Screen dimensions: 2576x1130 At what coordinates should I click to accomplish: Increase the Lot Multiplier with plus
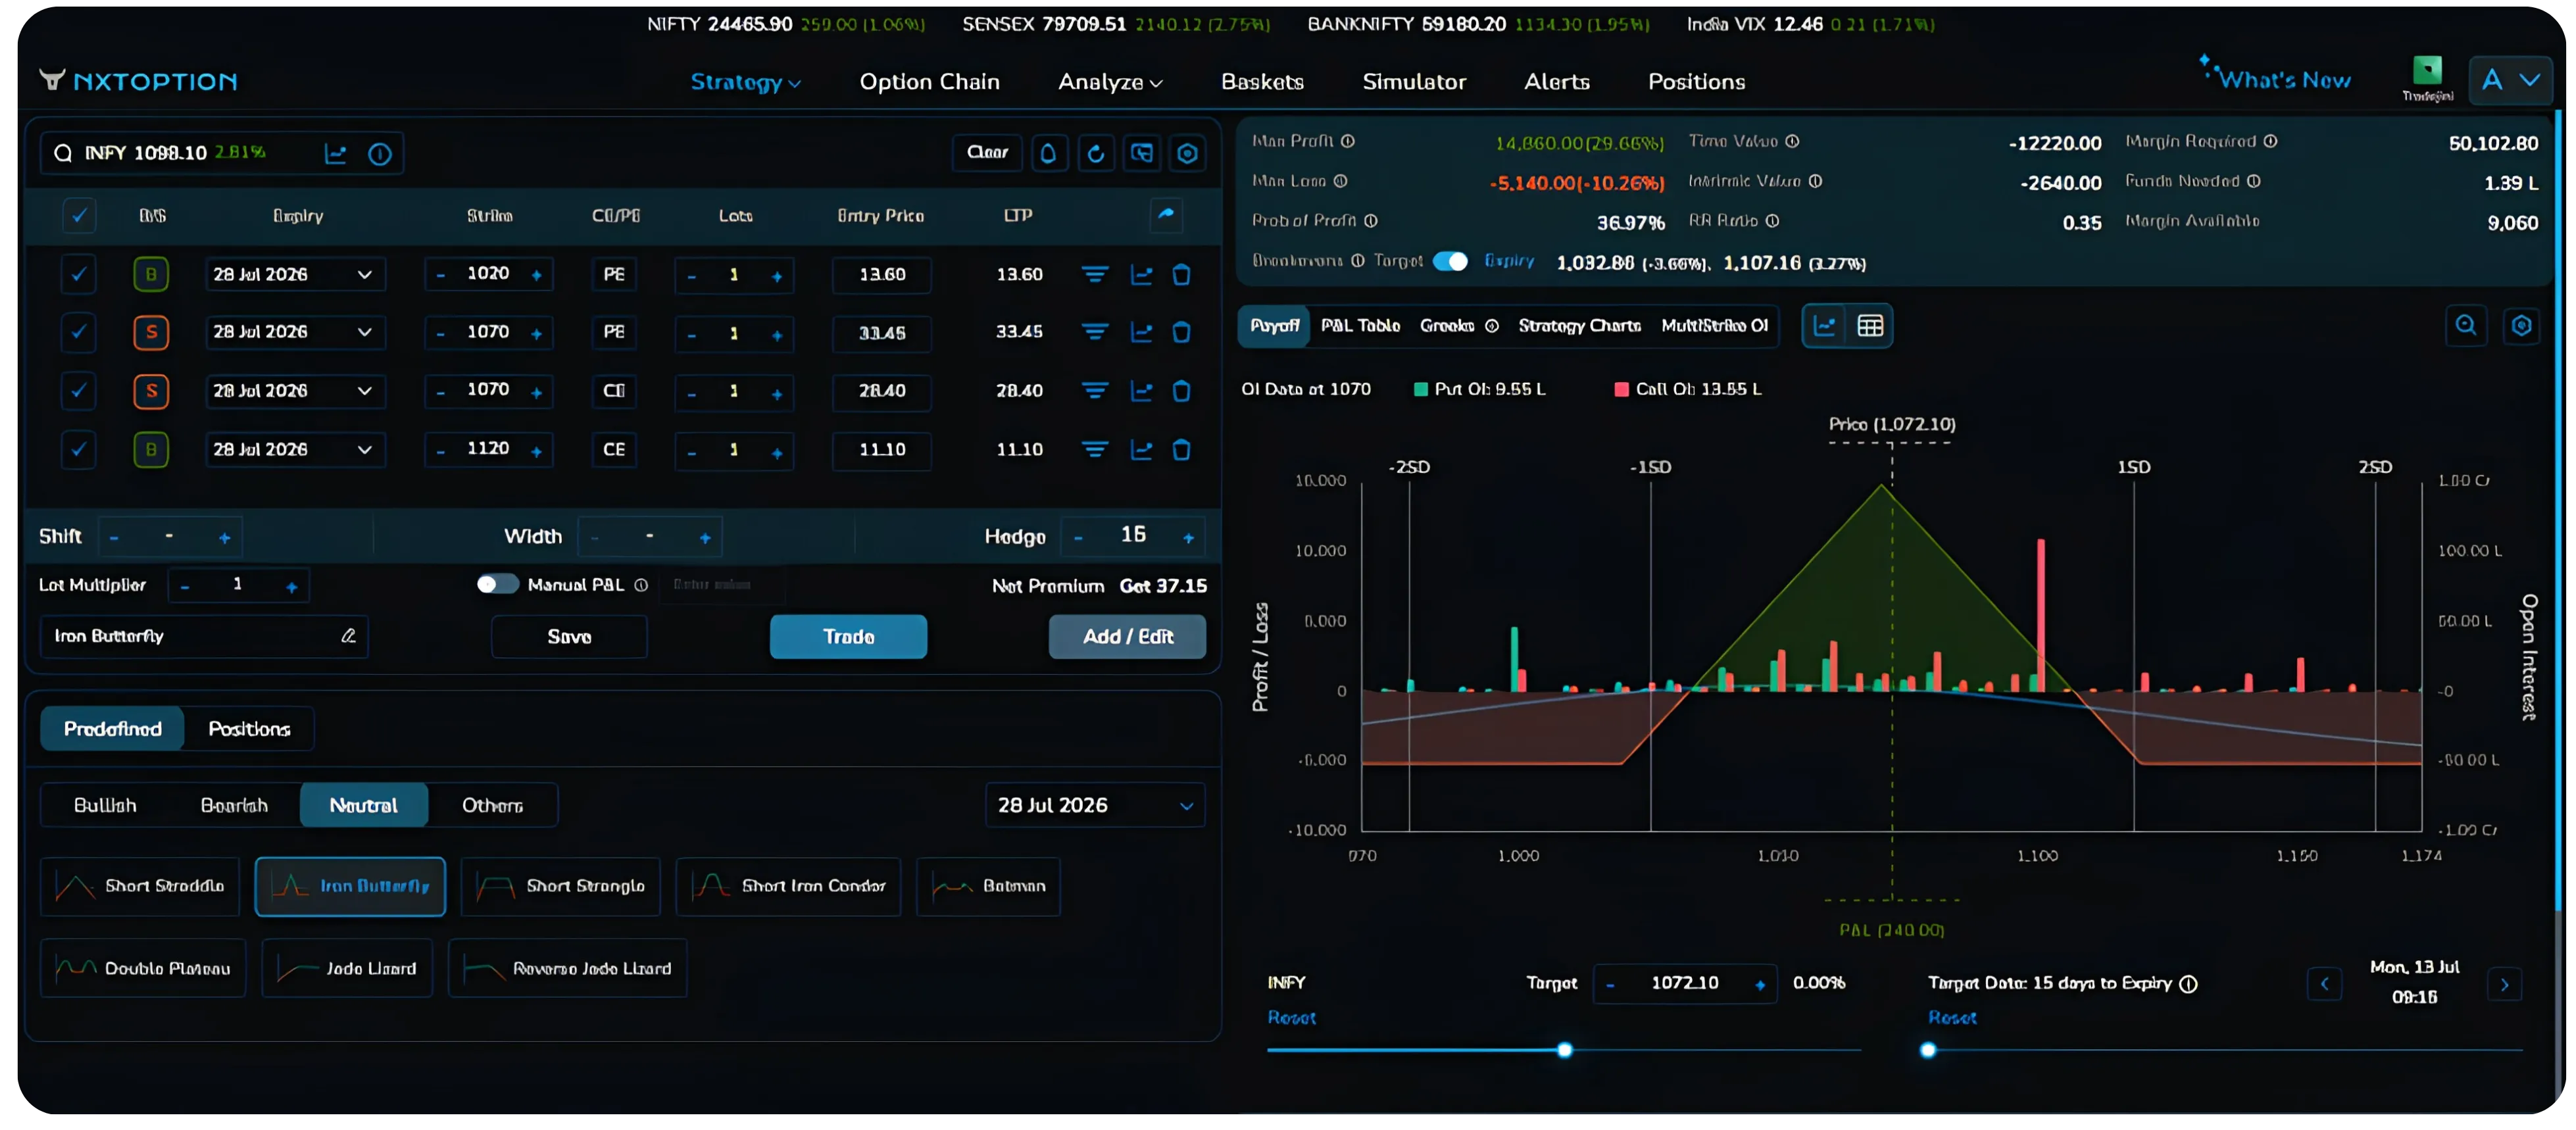291,587
